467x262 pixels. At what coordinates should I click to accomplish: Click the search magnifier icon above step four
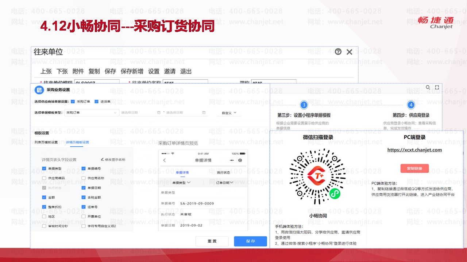click(x=428, y=87)
